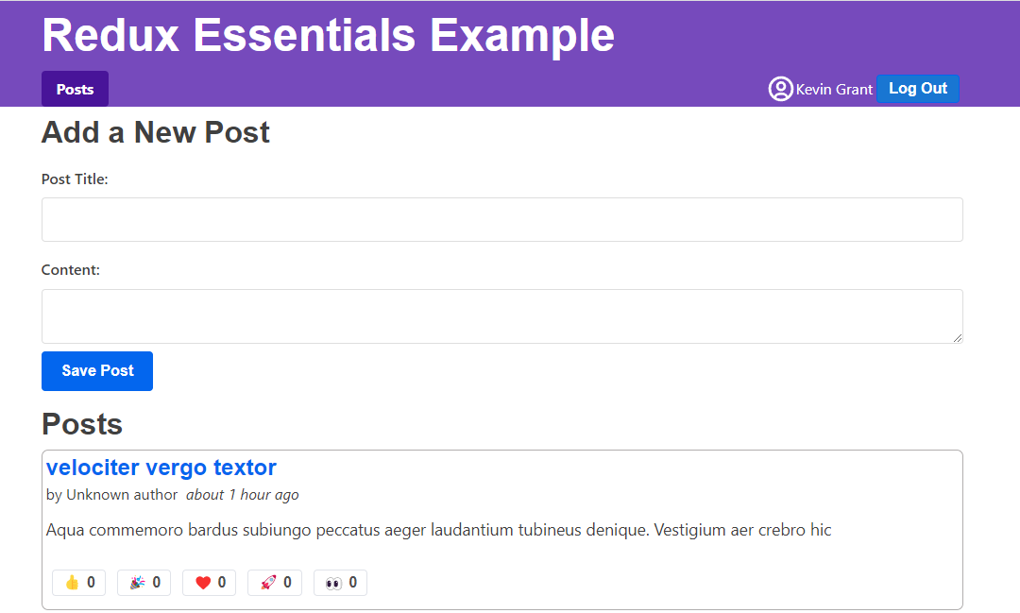Add a party popper reaction to the post

pos(144,582)
